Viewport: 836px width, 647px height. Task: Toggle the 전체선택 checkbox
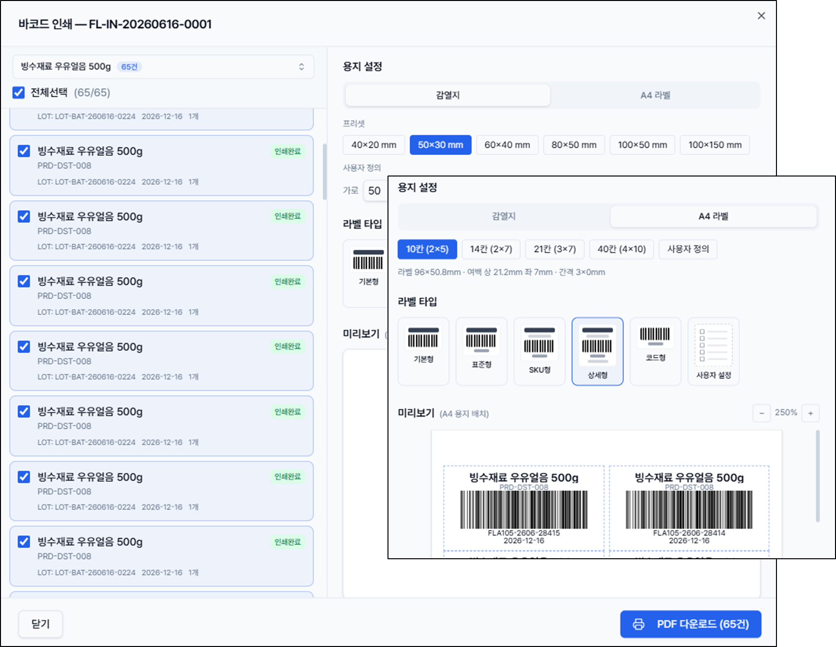(x=19, y=93)
